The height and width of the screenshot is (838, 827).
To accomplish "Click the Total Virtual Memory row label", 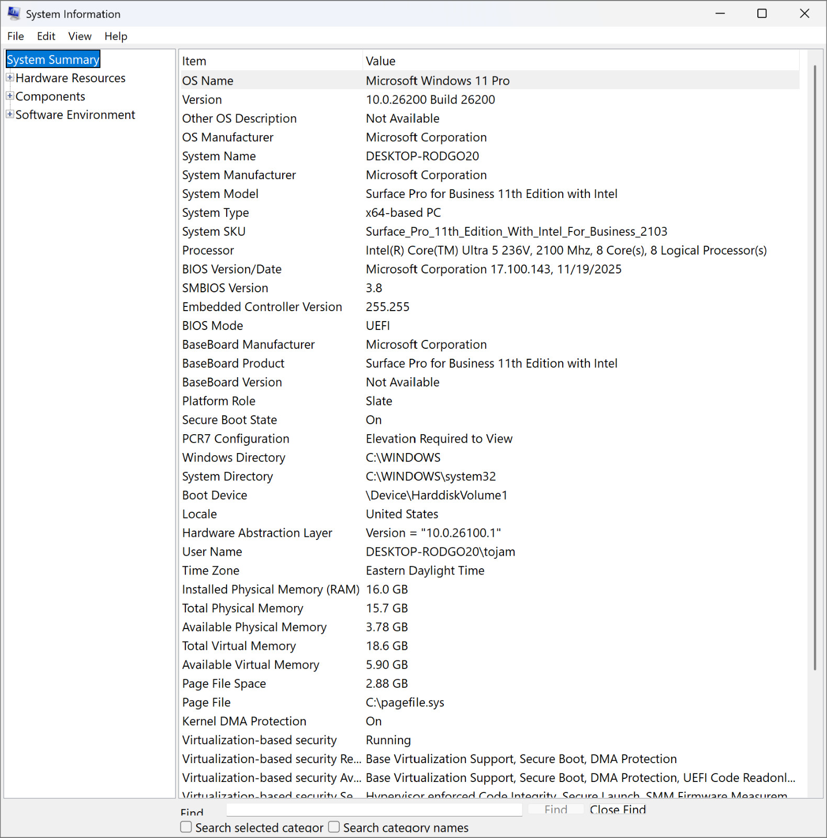I will click(x=239, y=646).
